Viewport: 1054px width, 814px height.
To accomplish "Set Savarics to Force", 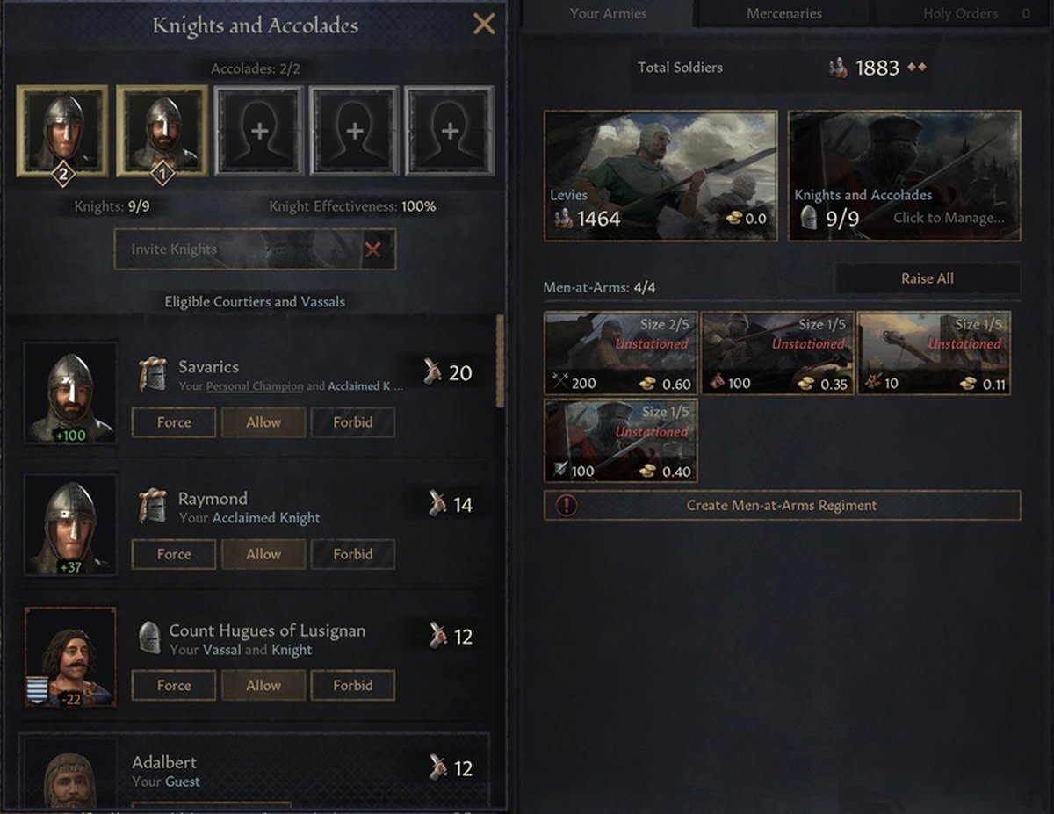I will [x=174, y=422].
